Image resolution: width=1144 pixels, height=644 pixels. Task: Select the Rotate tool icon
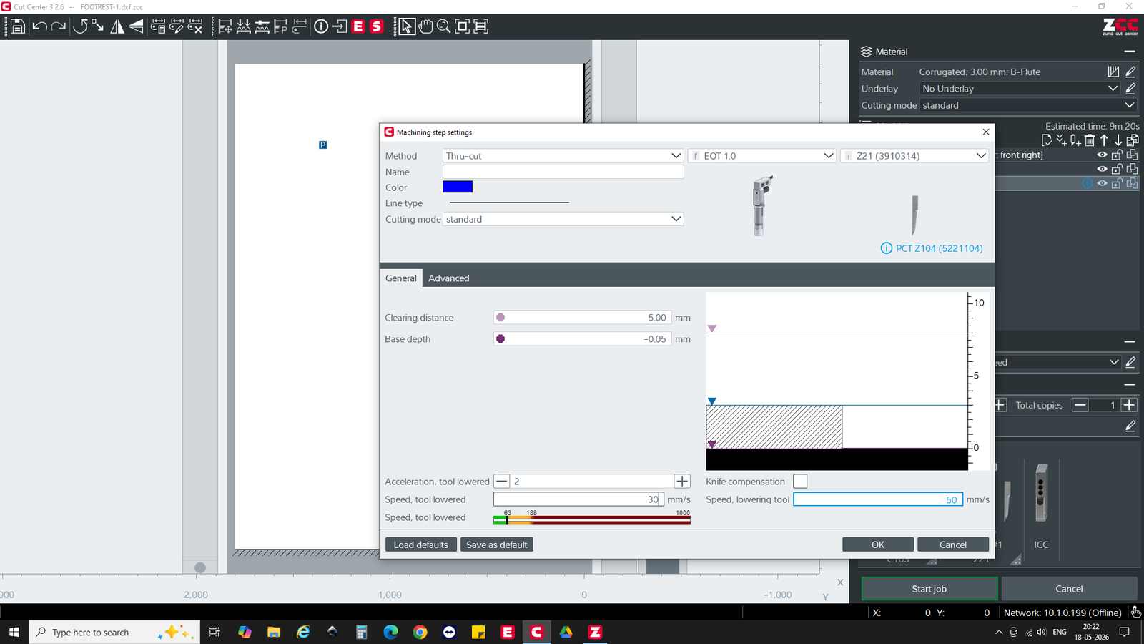coord(80,26)
